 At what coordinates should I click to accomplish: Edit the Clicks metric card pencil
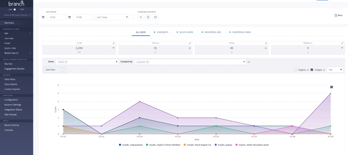[x=114, y=43]
